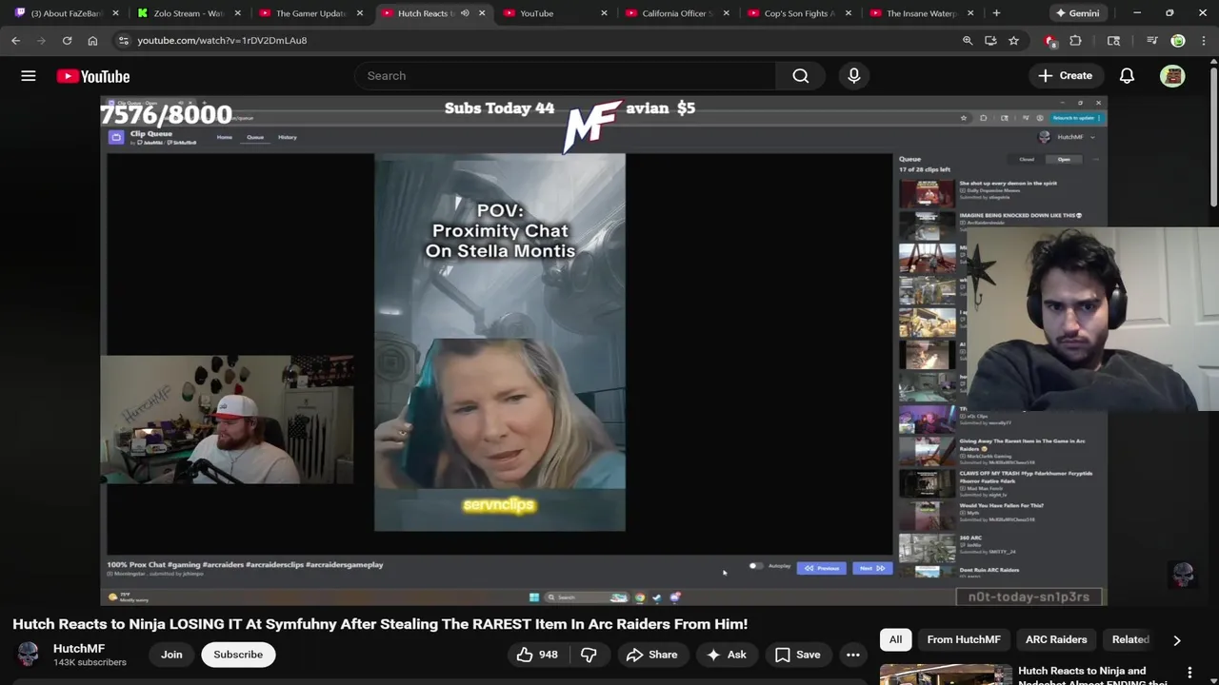Click the skull channel watermark in the video
This screenshot has height=685, width=1219.
[1183, 575]
